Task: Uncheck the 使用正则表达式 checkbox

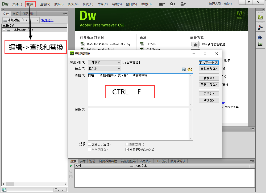Action: pyautogui.click(x=127, y=150)
